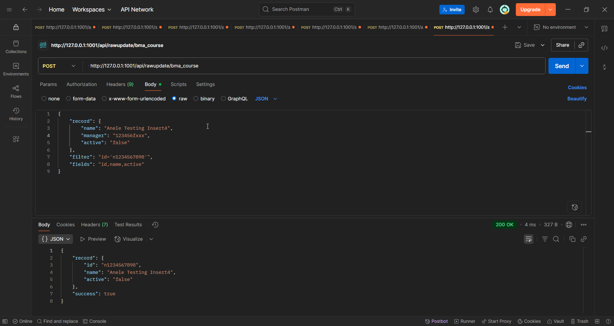Screen dimensions: 614x326
Task: Toggle sidebar layout icon in status bar
Action: click(x=5, y=321)
